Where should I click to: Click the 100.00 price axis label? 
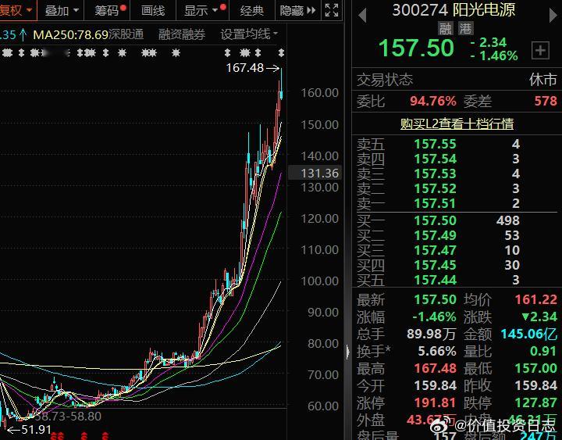pyautogui.click(x=319, y=281)
